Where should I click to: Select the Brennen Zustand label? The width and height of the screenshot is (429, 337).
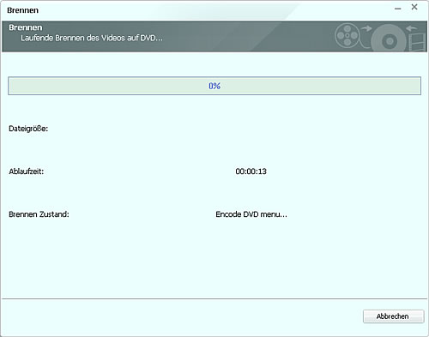coord(39,214)
